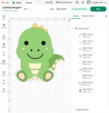Screen dimensions: 109x113
Task: Select the yellow spikes layer thumbnail
Action: pos(80,49)
